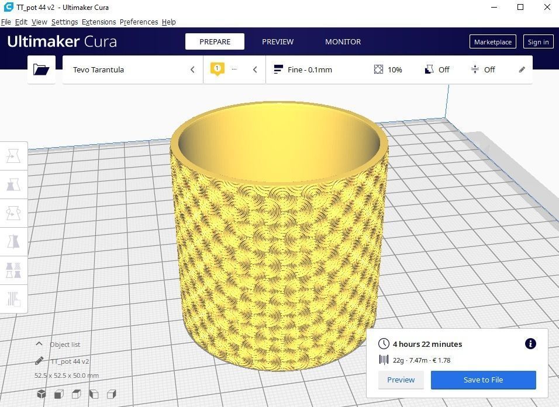The image size is (559, 407).
Task: Click the Cura app icon in title bar
Action: 8,7
